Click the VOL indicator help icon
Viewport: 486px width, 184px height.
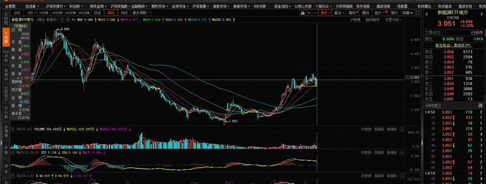click(x=13, y=129)
